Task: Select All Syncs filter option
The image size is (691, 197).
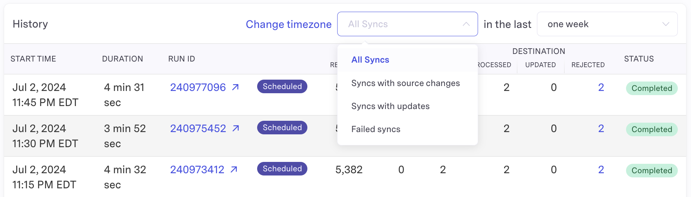Action: pyautogui.click(x=370, y=60)
